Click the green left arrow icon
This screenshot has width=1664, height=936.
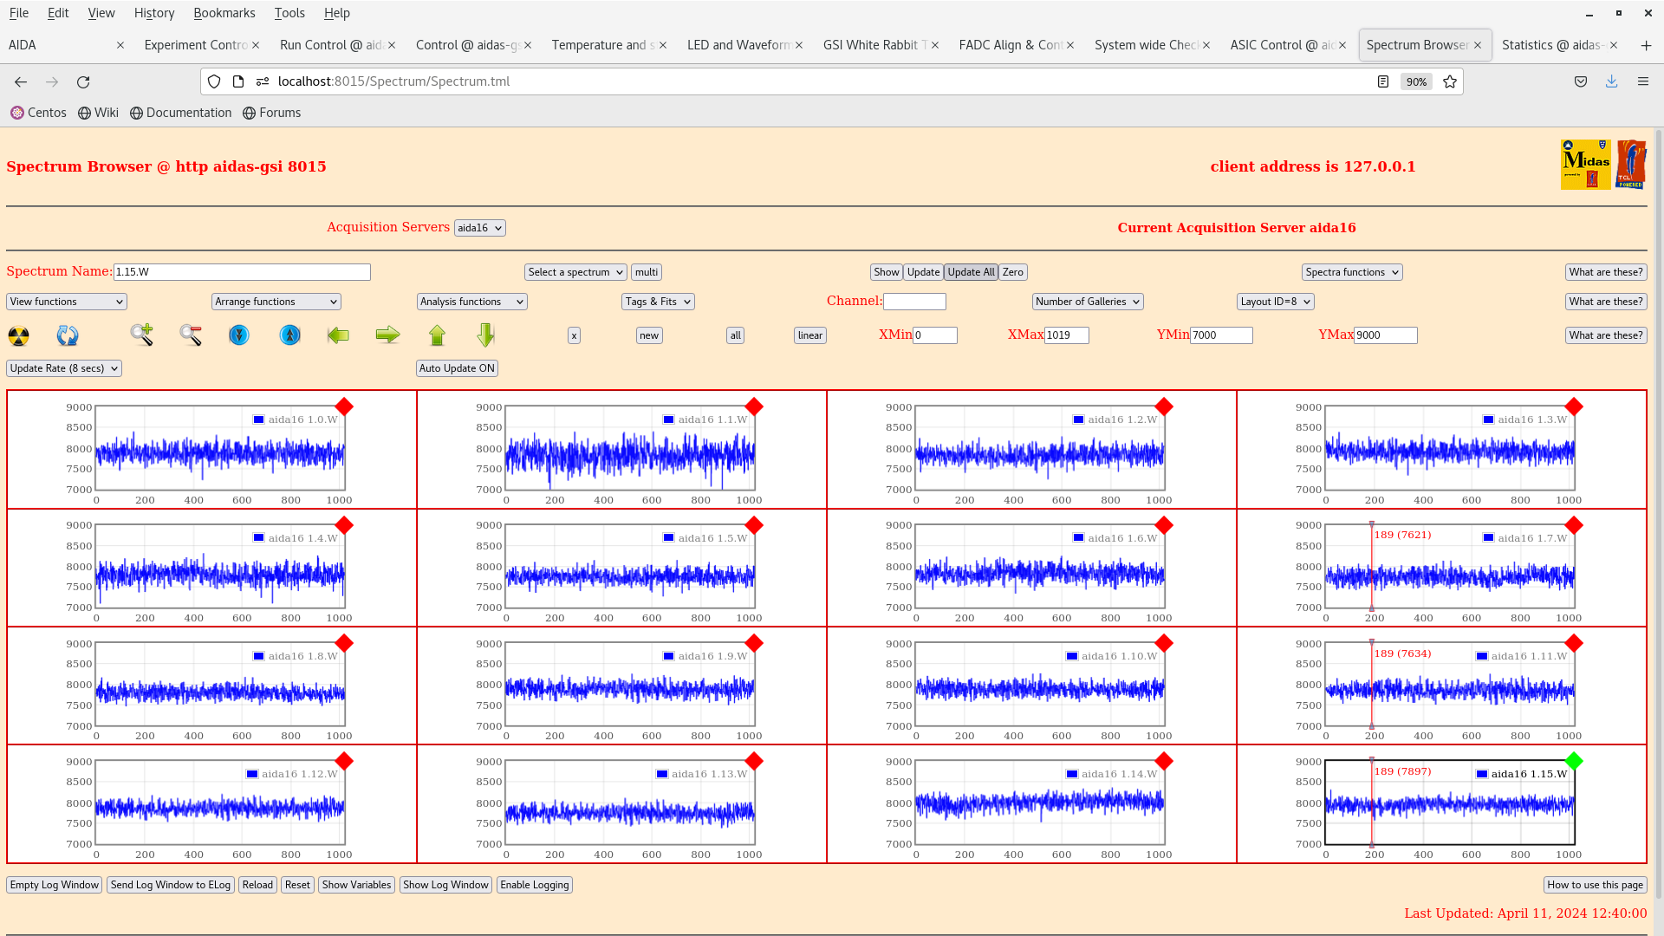(x=338, y=335)
